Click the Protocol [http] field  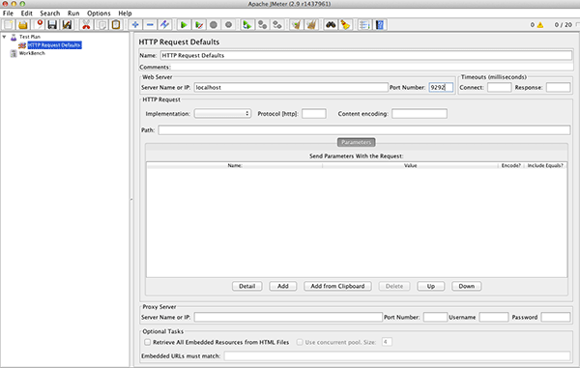tap(314, 113)
